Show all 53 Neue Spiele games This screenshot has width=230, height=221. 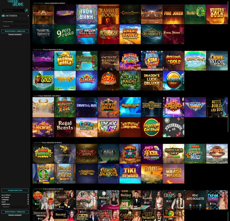tap(54, 50)
